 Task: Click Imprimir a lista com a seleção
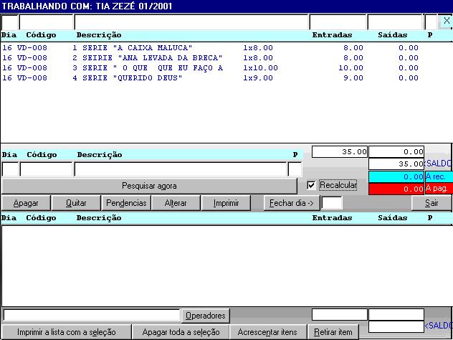tap(67, 332)
